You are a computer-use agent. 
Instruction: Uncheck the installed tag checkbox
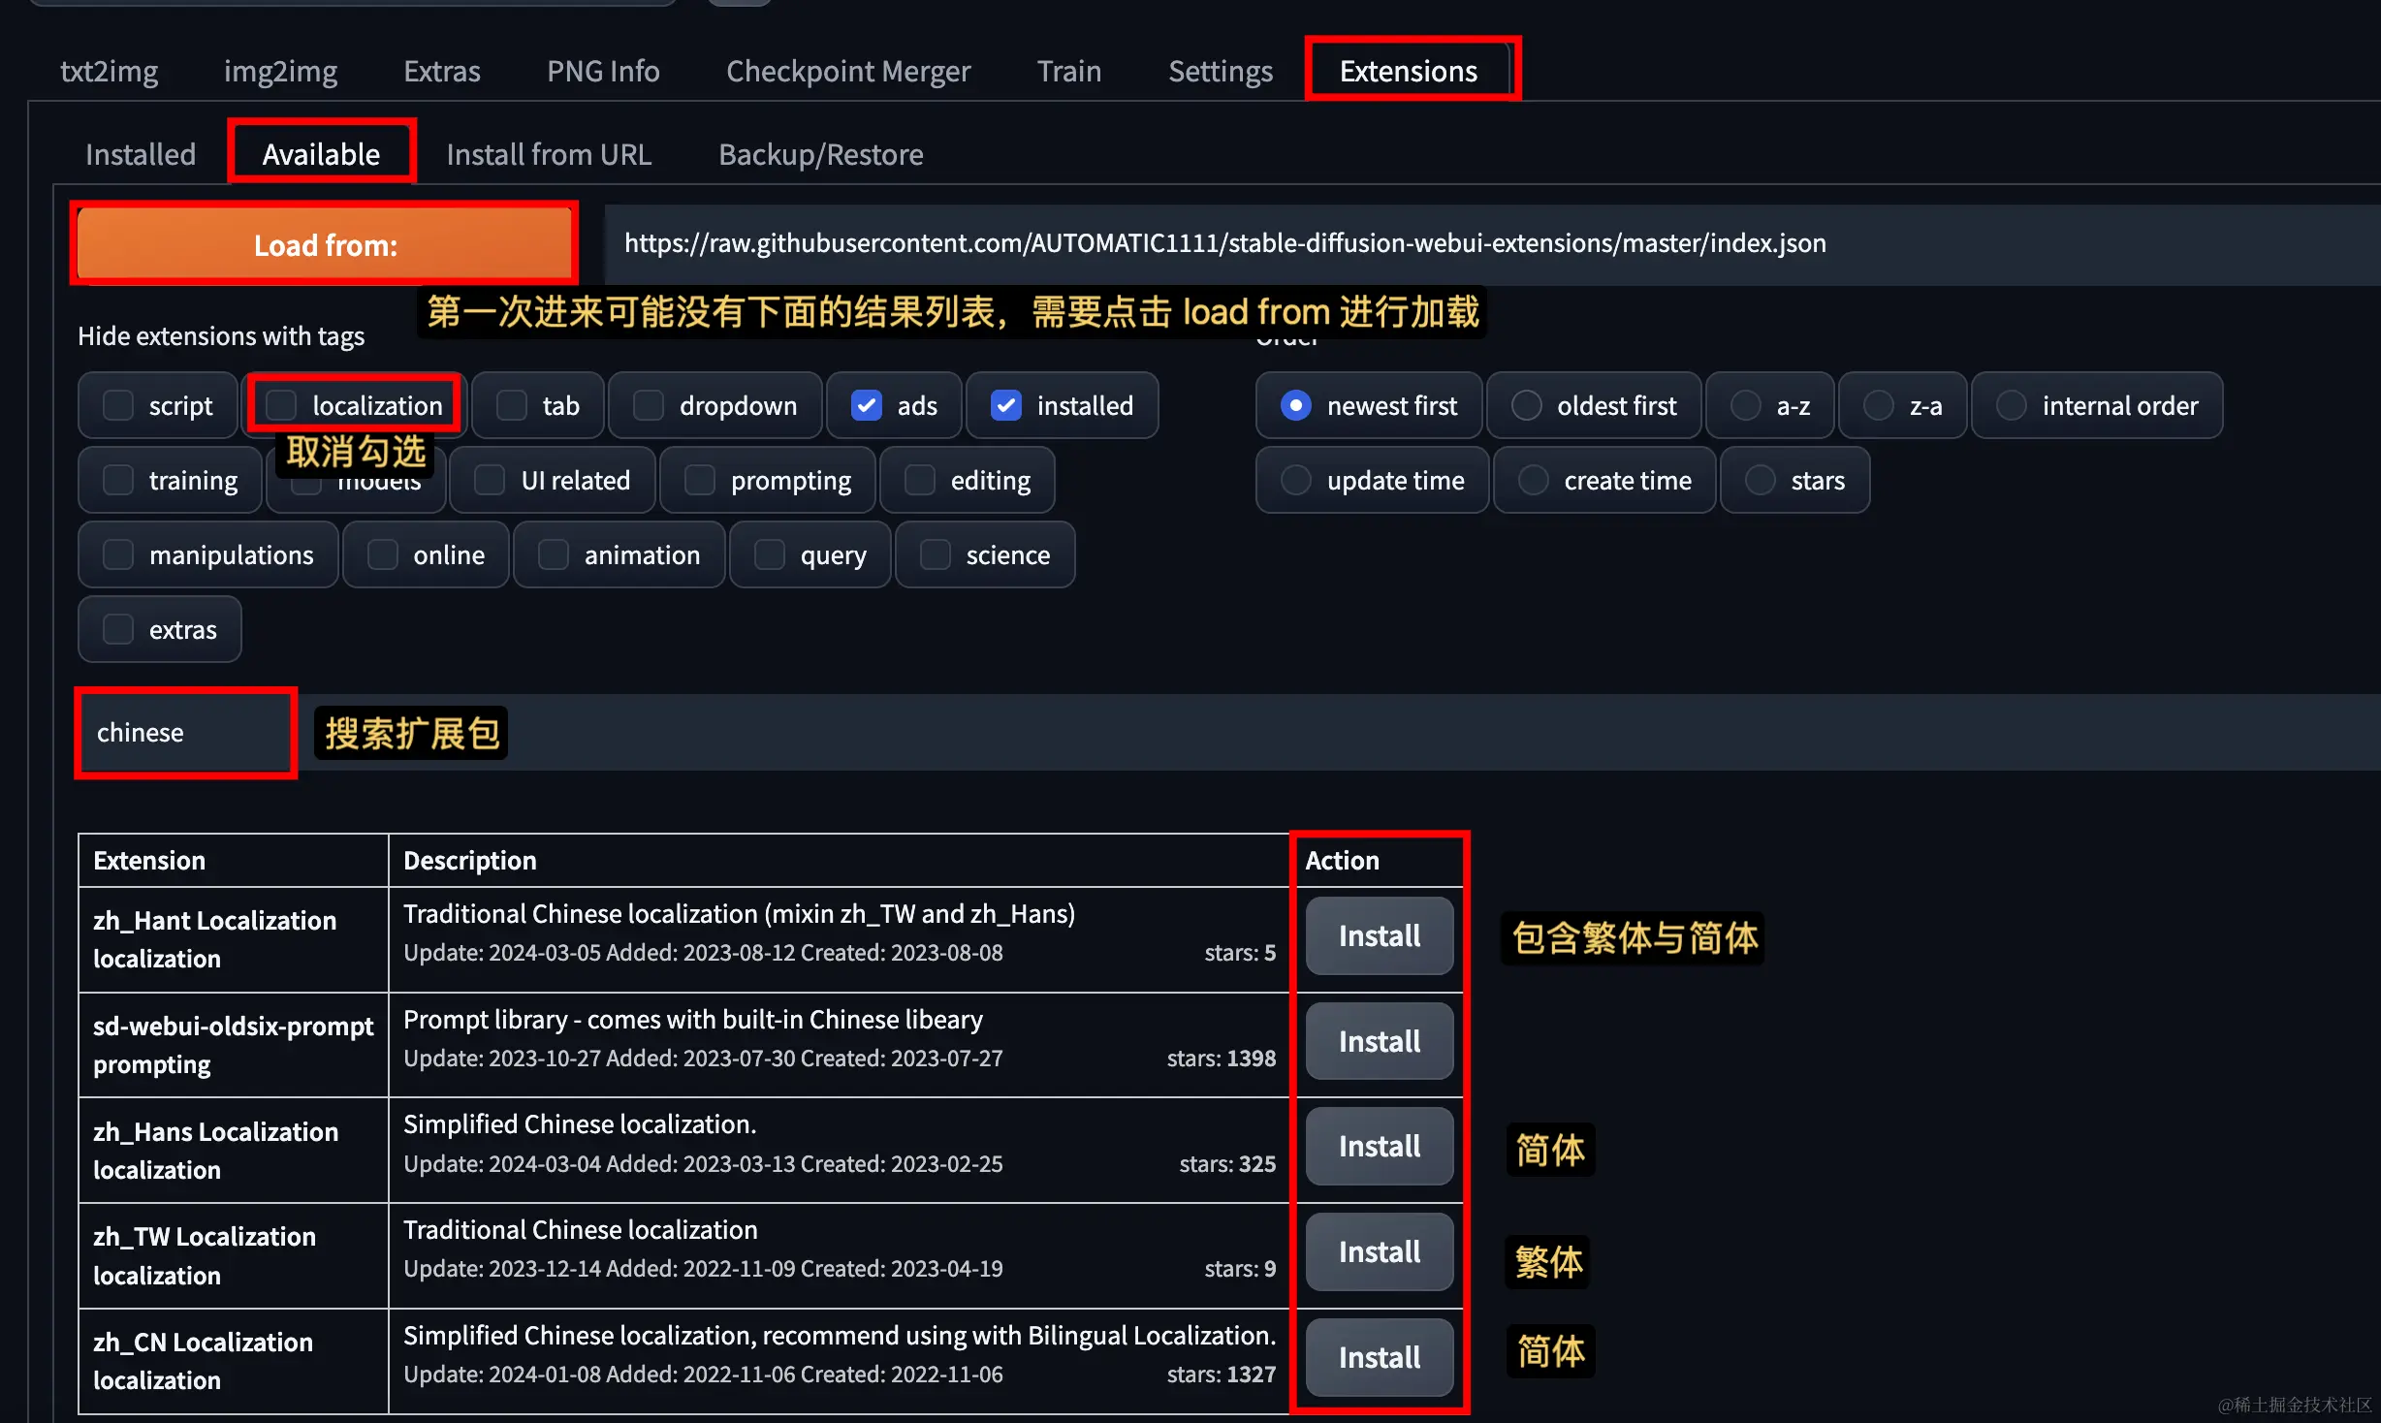point(1006,405)
